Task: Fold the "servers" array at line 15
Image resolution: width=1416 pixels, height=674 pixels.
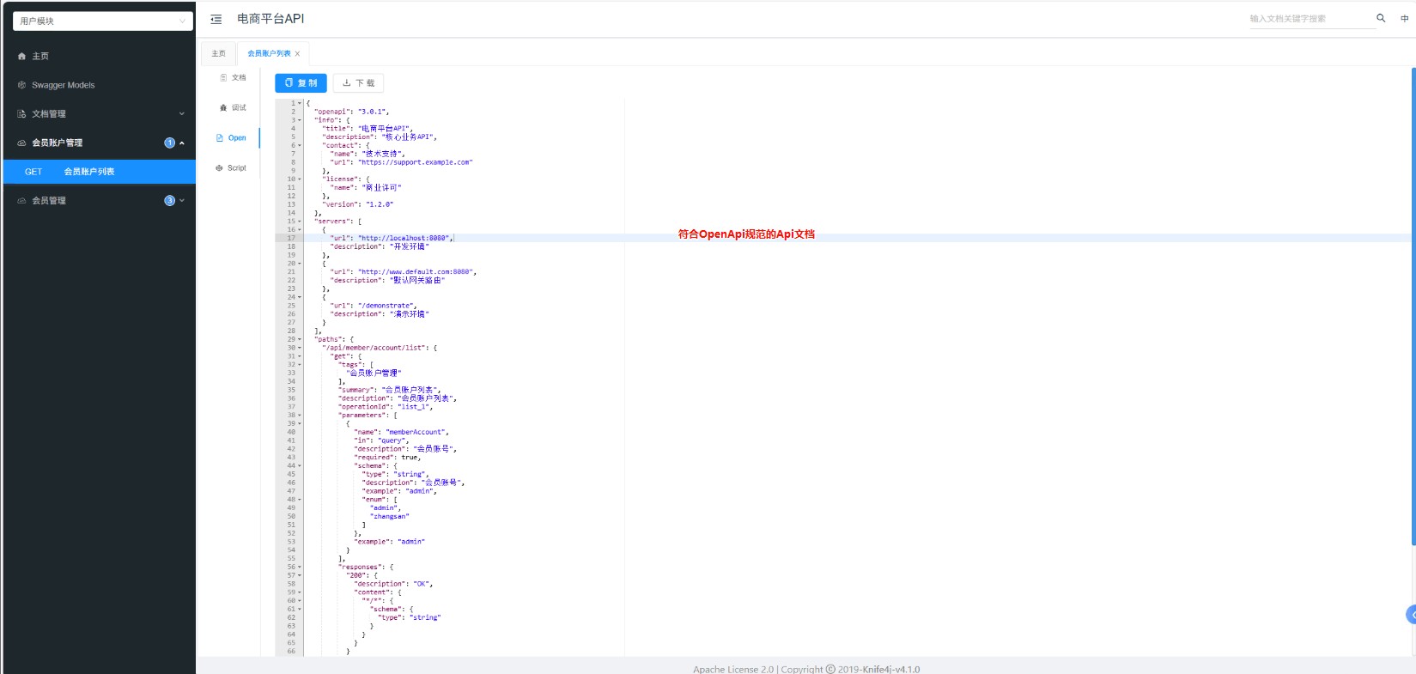Action: click(300, 222)
